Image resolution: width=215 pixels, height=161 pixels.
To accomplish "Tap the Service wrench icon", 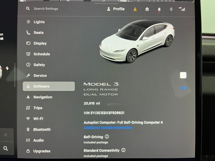I will point(28,75).
